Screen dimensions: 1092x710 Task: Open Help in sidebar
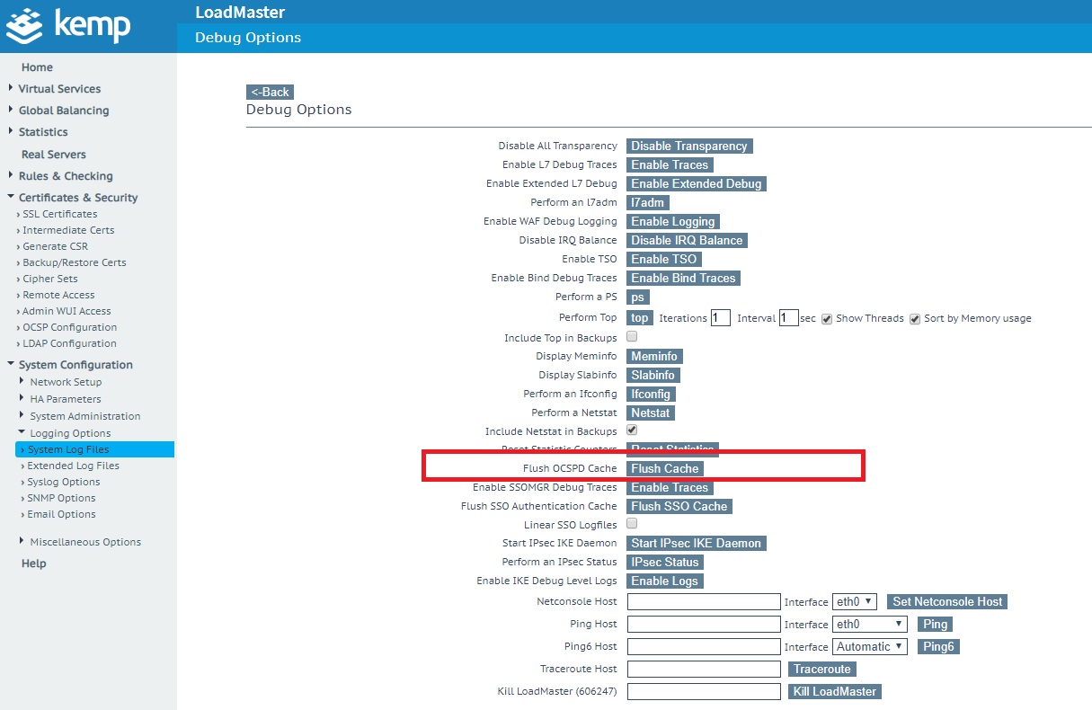[34, 564]
